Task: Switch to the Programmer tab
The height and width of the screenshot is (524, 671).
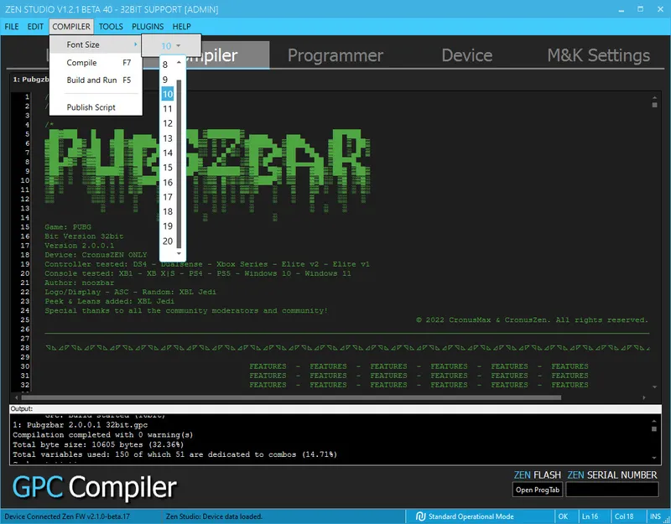Action: pos(335,55)
